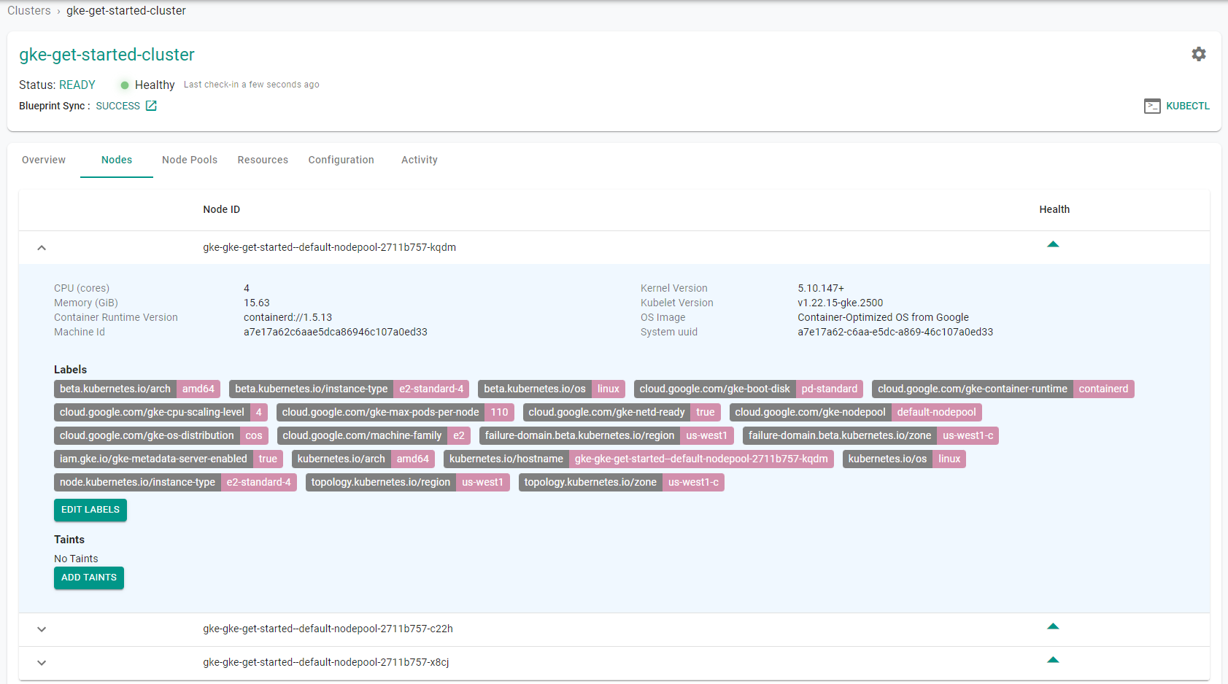Click the beta.kubernetes.io/os linux label

pos(552,389)
